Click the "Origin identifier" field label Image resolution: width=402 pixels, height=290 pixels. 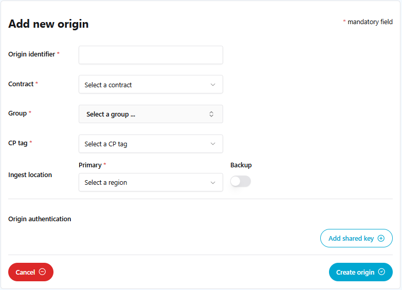pos(32,54)
